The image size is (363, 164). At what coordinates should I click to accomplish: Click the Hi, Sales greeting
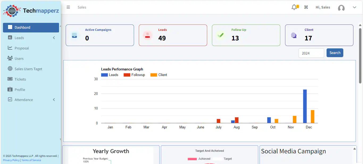(323, 7)
